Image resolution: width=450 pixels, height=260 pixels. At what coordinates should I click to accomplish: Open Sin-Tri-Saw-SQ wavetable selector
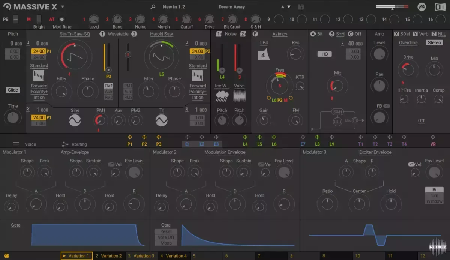point(75,34)
